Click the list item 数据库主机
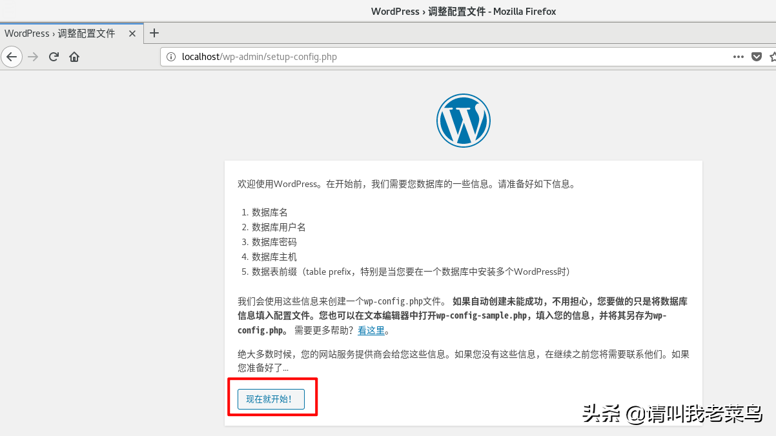The height and width of the screenshot is (436, 776). coord(274,257)
